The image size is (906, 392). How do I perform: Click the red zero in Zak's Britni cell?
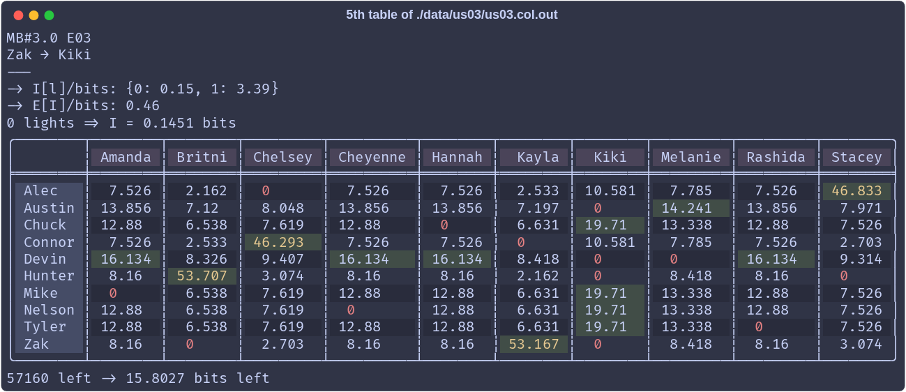pyautogui.click(x=190, y=345)
